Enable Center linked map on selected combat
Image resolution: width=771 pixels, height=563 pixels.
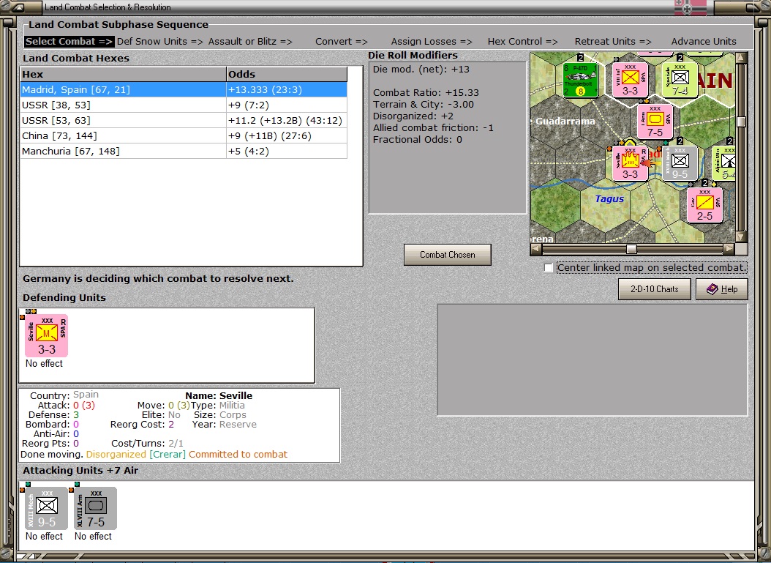tap(549, 268)
